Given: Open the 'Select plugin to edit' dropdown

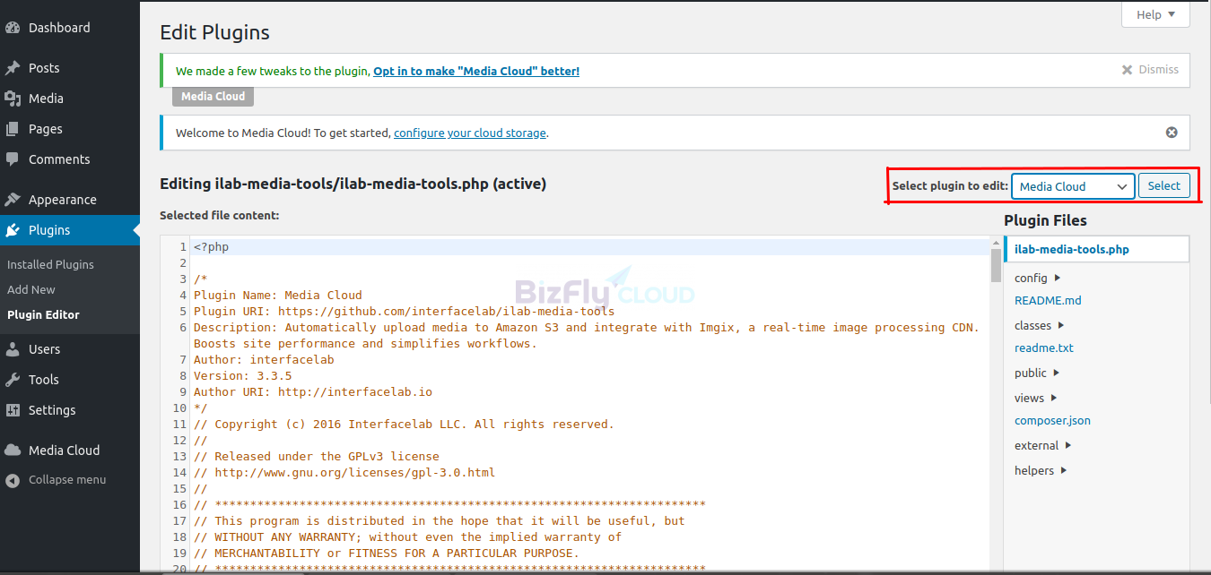Looking at the screenshot, I should 1073,186.
